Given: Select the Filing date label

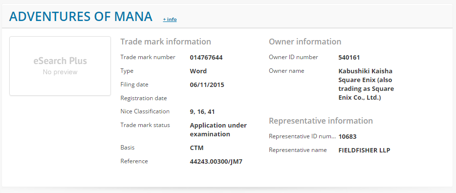Looking at the screenshot, I should click(x=134, y=85).
